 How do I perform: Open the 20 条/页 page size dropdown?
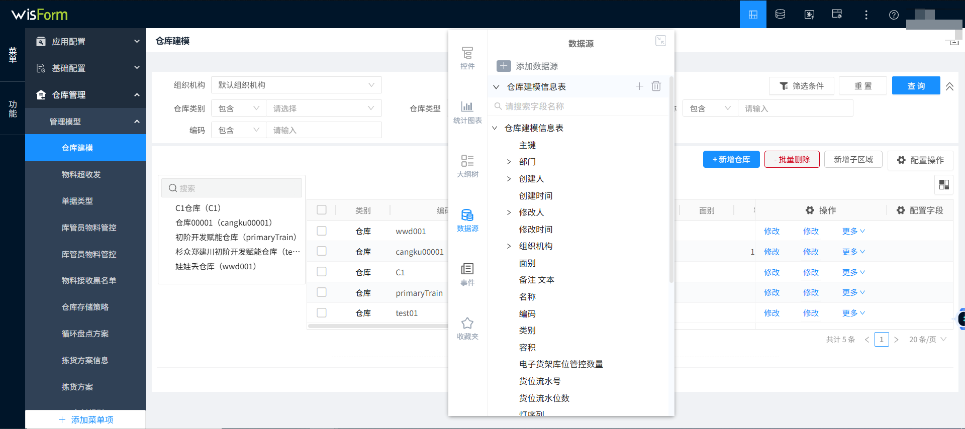point(928,340)
